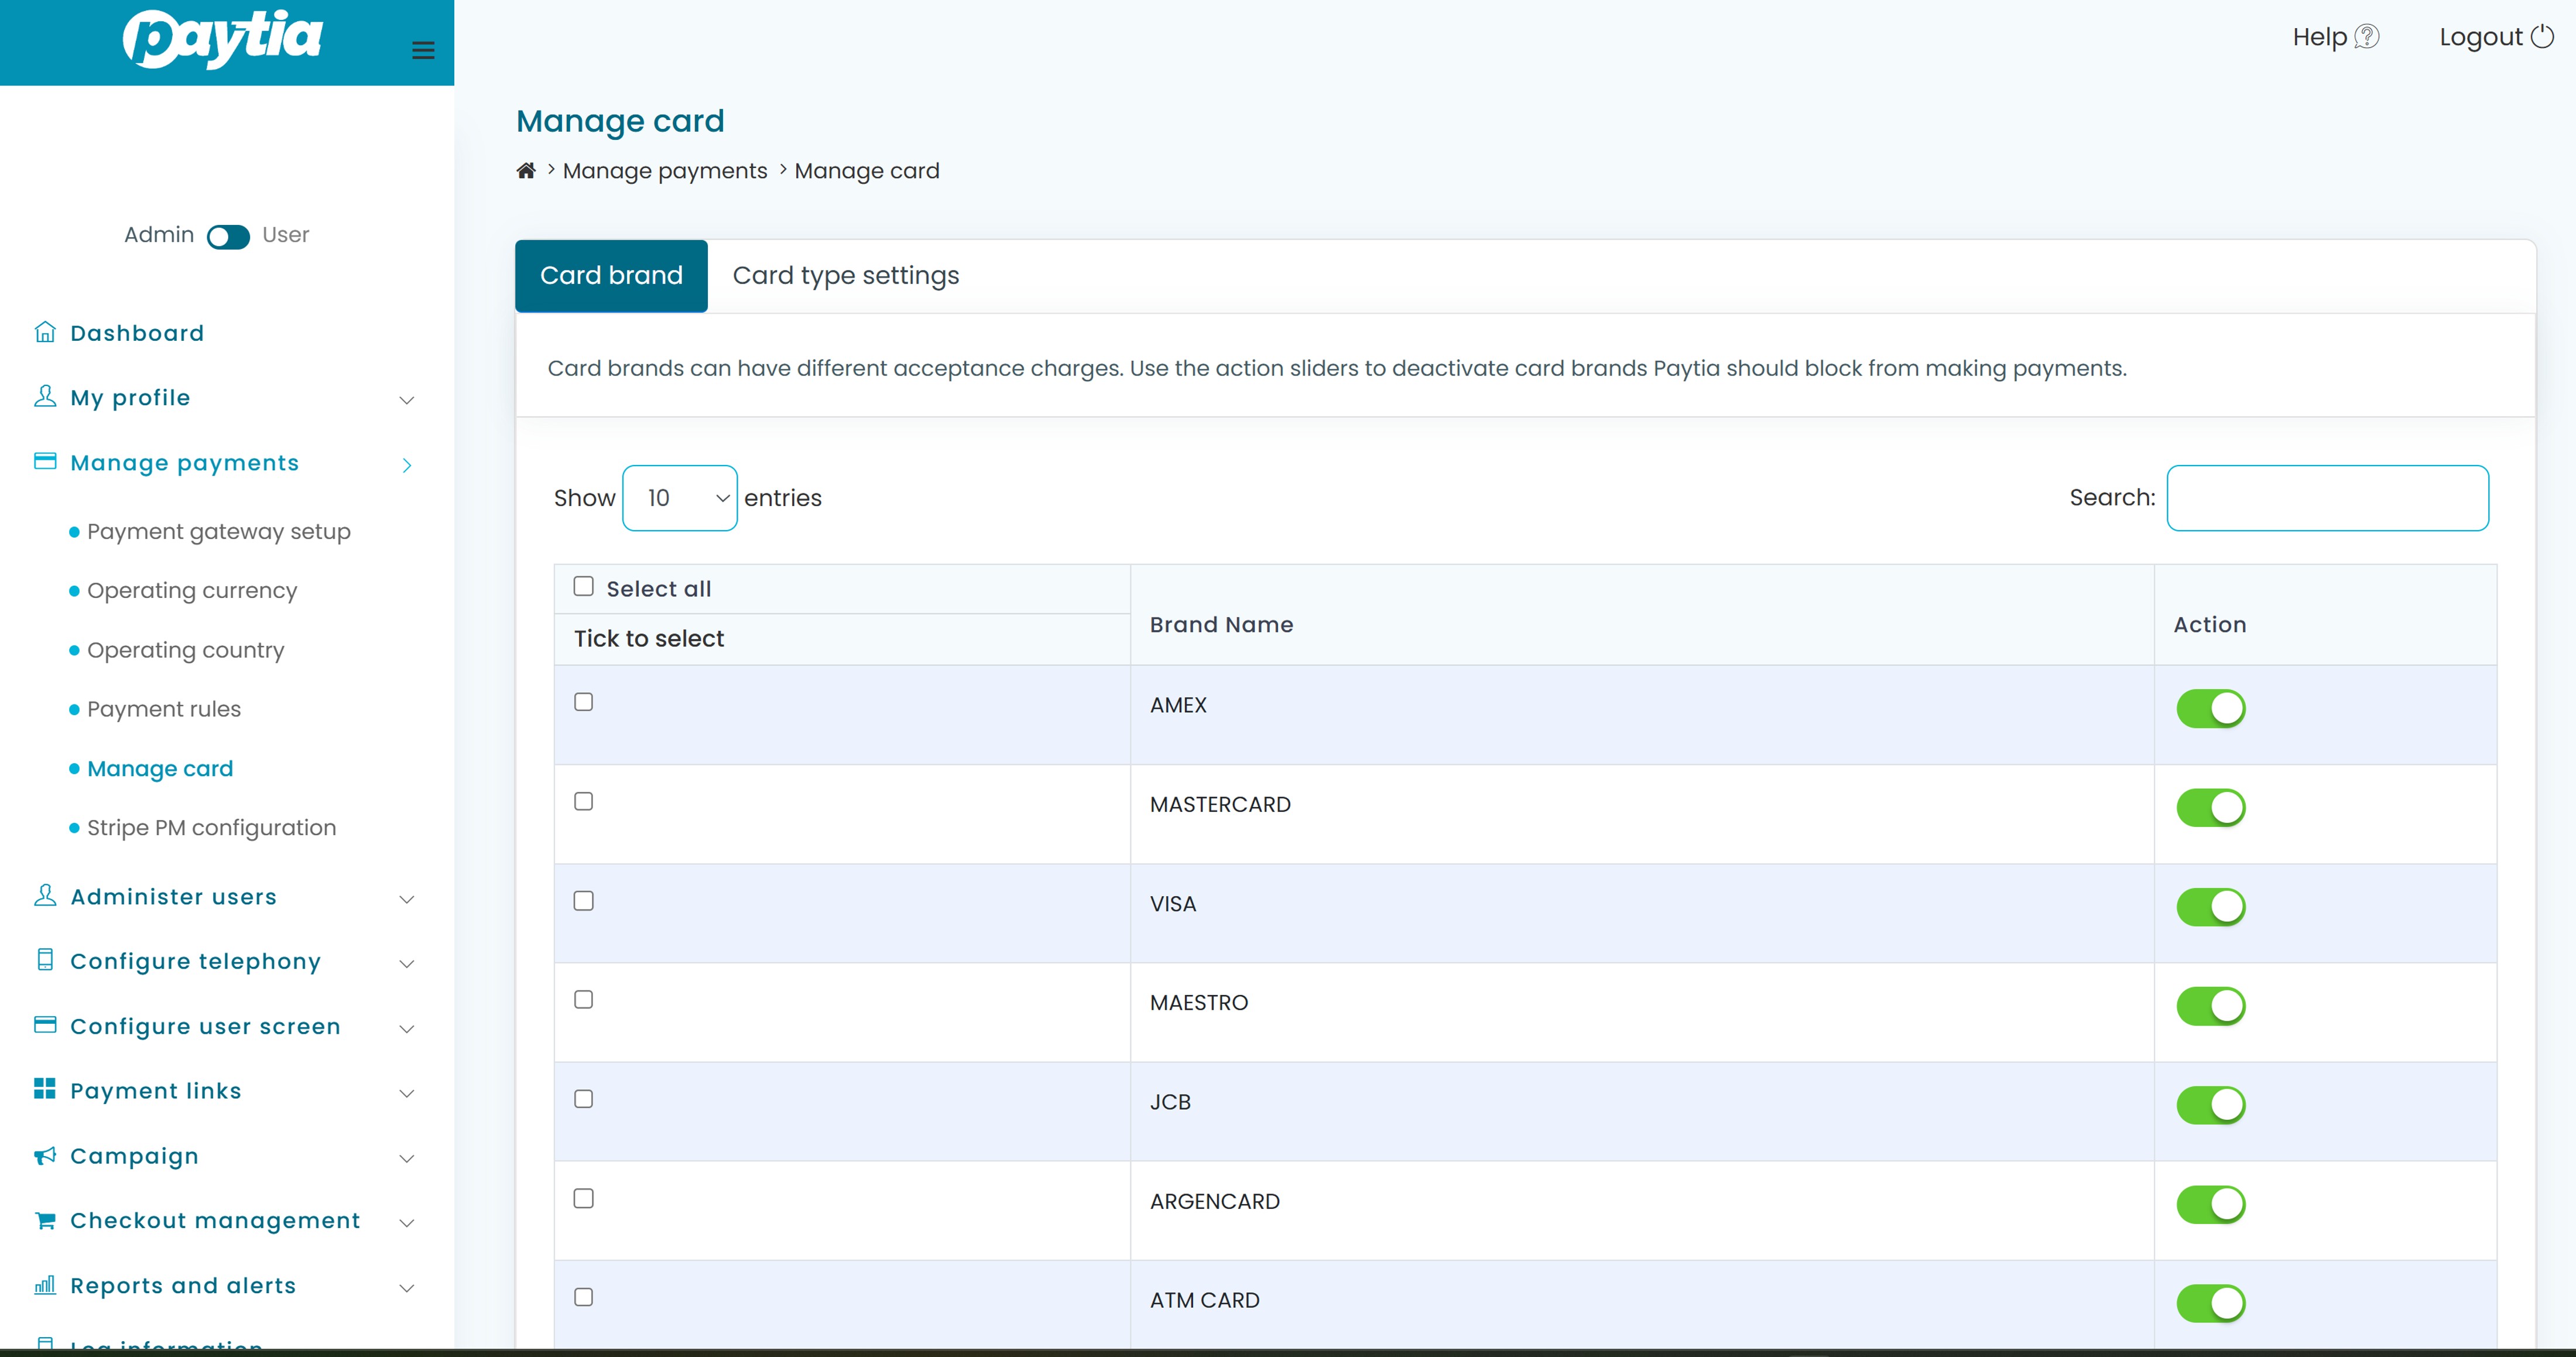Disable the MASTERCARD brand toggle
2576x1357 pixels.
[x=2210, y=806]
